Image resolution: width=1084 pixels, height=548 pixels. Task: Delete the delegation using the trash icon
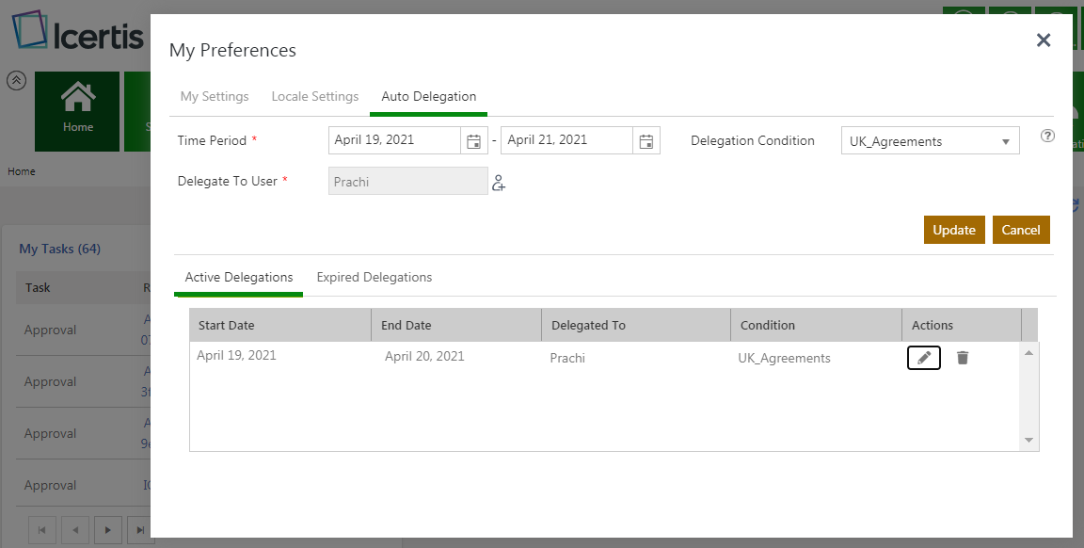tap(963, 358)
